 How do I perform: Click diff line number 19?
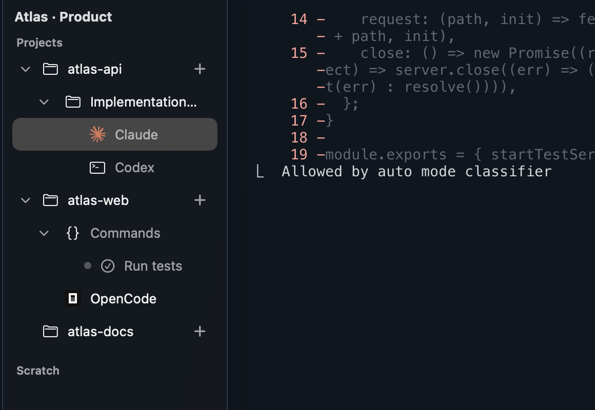(x=299, y=154)
